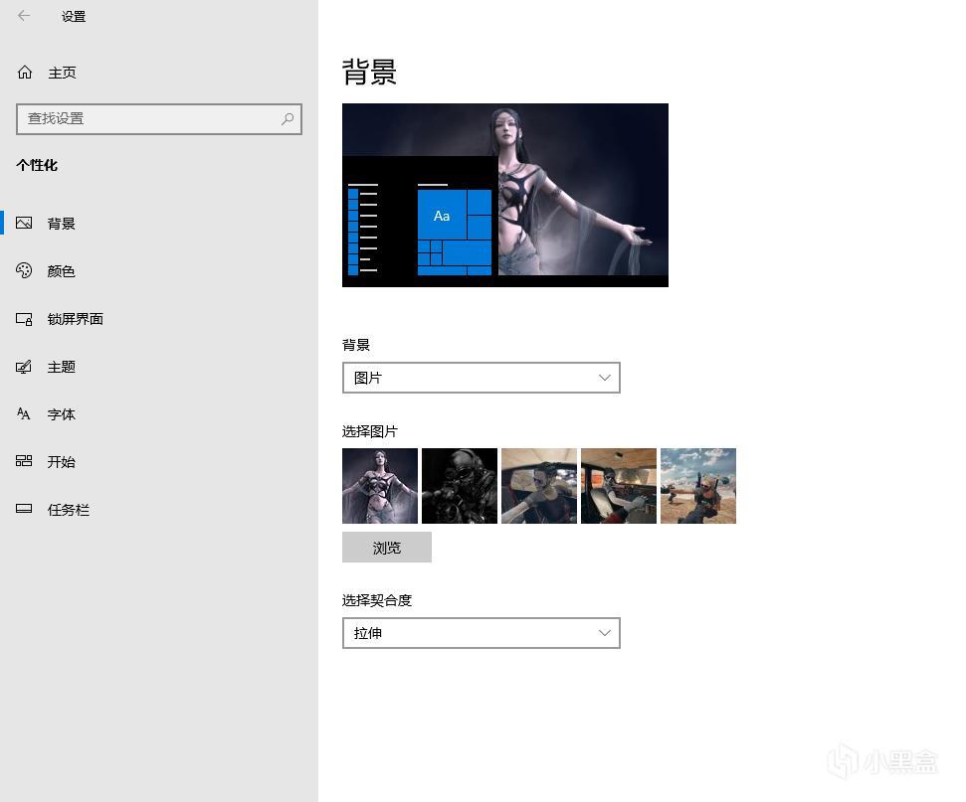Click the 选择契合度 label
This screenshot has width=966, height=802.
tap(377, 600)
